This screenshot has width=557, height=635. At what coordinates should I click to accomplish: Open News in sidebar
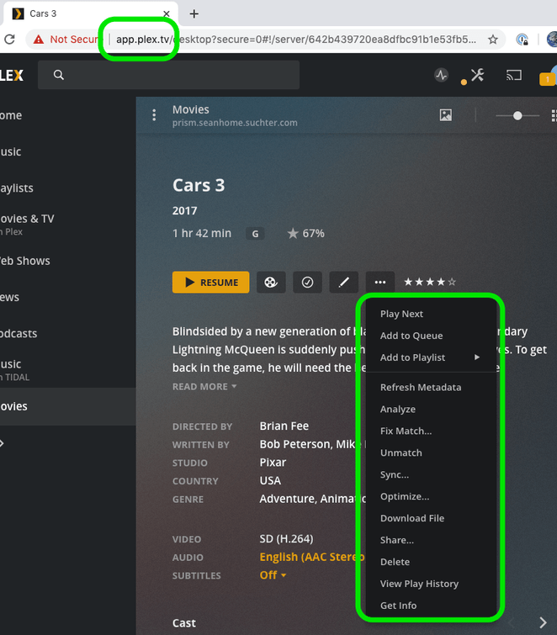tap(67, 297)
